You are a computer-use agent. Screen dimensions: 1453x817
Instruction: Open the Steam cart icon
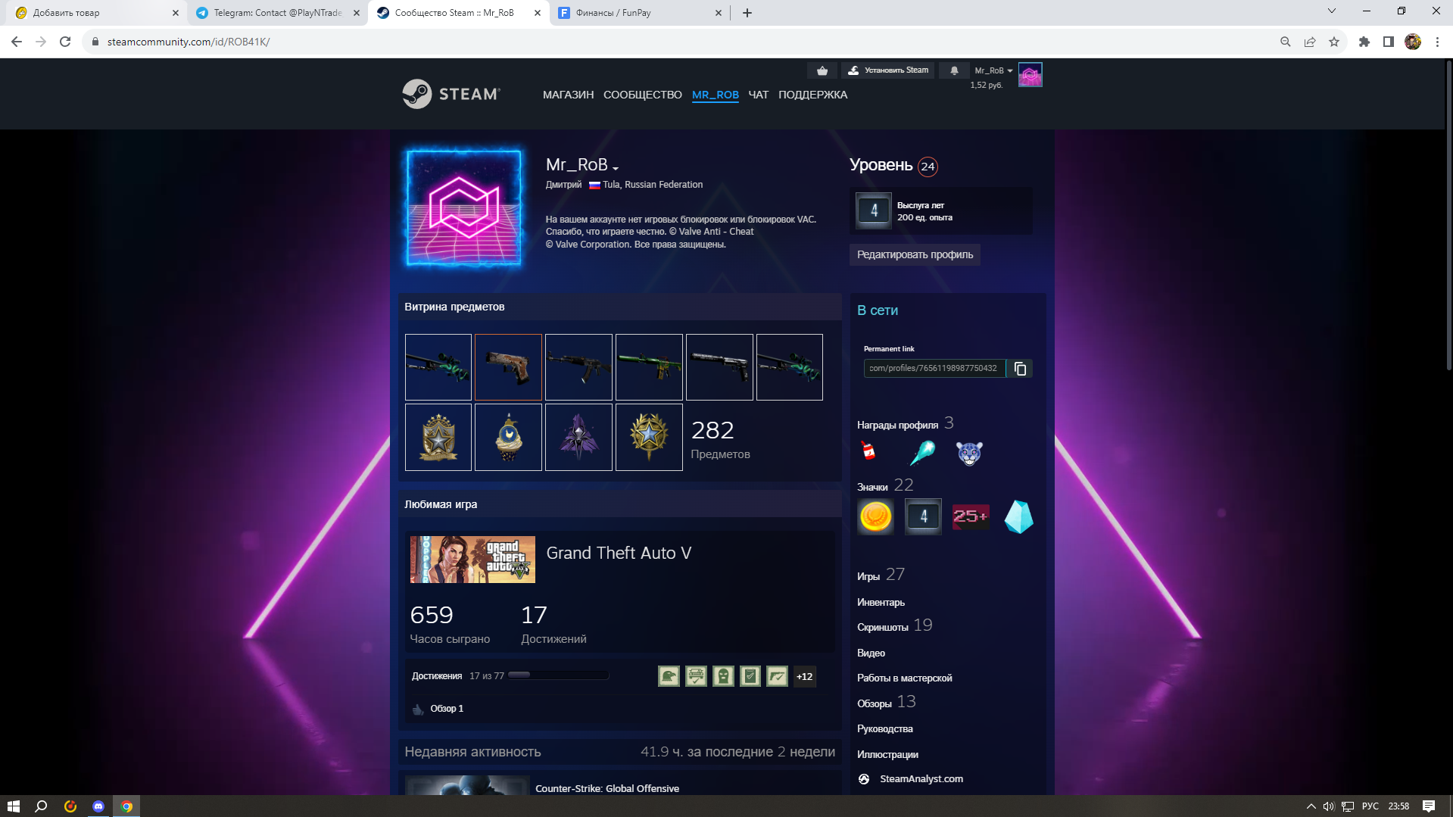822,70
